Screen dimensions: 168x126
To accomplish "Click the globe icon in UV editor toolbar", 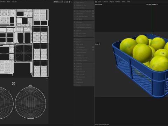I will click(x=70, y=2).
